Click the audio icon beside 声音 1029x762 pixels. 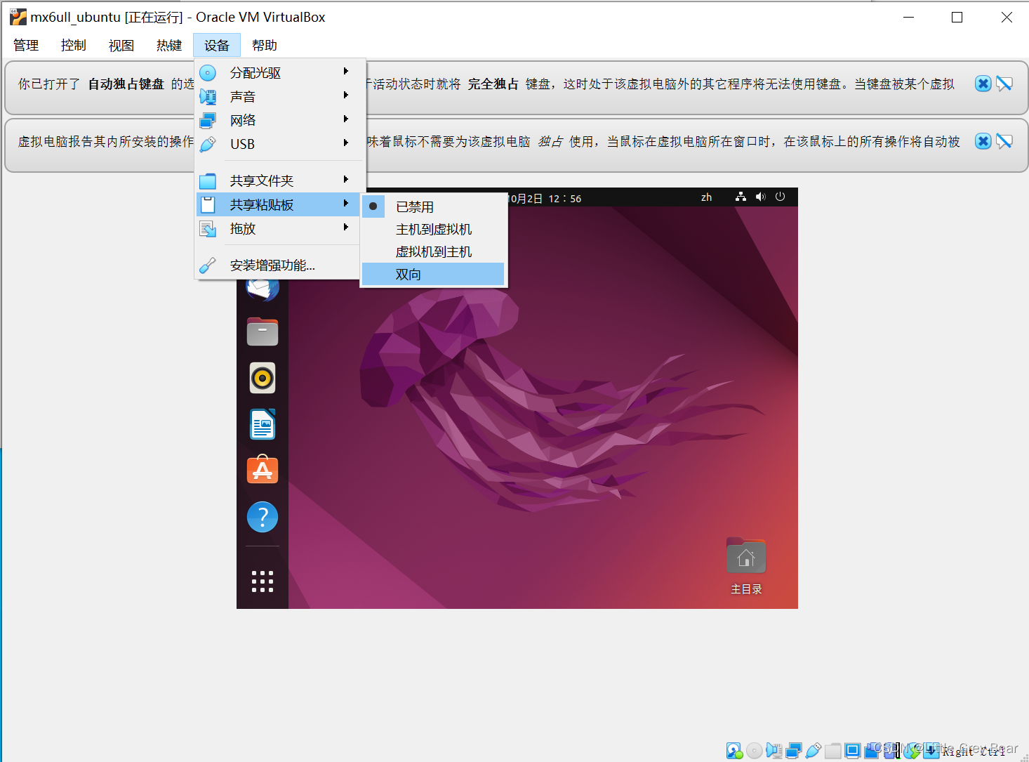point(208,96)
